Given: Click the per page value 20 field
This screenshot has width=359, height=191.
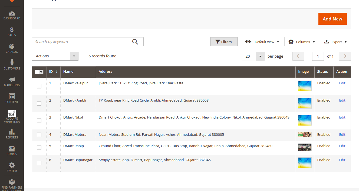Looking at the screenshot, I should (x=248, y=56).
